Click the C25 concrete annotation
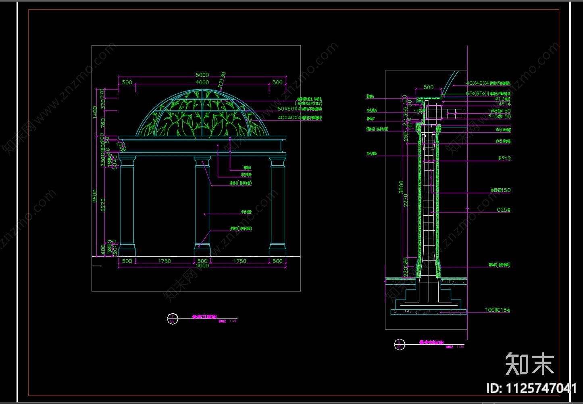The image size is (583, 404). coord(504,210)
